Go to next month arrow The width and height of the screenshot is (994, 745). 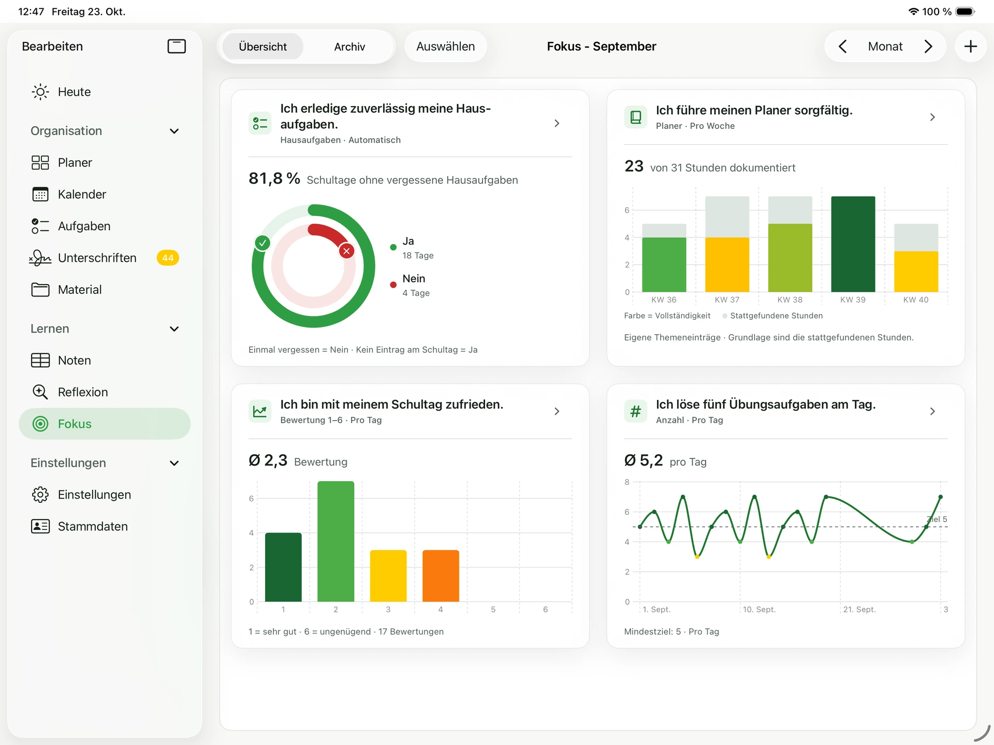(928, 47)
